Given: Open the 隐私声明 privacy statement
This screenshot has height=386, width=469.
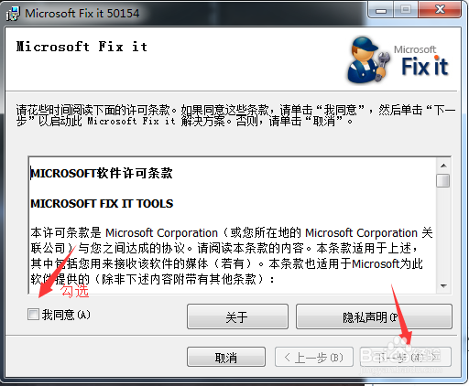Looking at the screenshot, I should (374, 316).
